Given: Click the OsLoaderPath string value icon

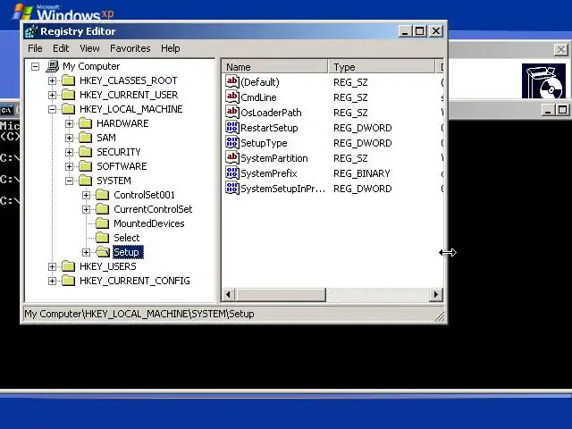Looking at the screenshot, I should click(x=232, y=112).
